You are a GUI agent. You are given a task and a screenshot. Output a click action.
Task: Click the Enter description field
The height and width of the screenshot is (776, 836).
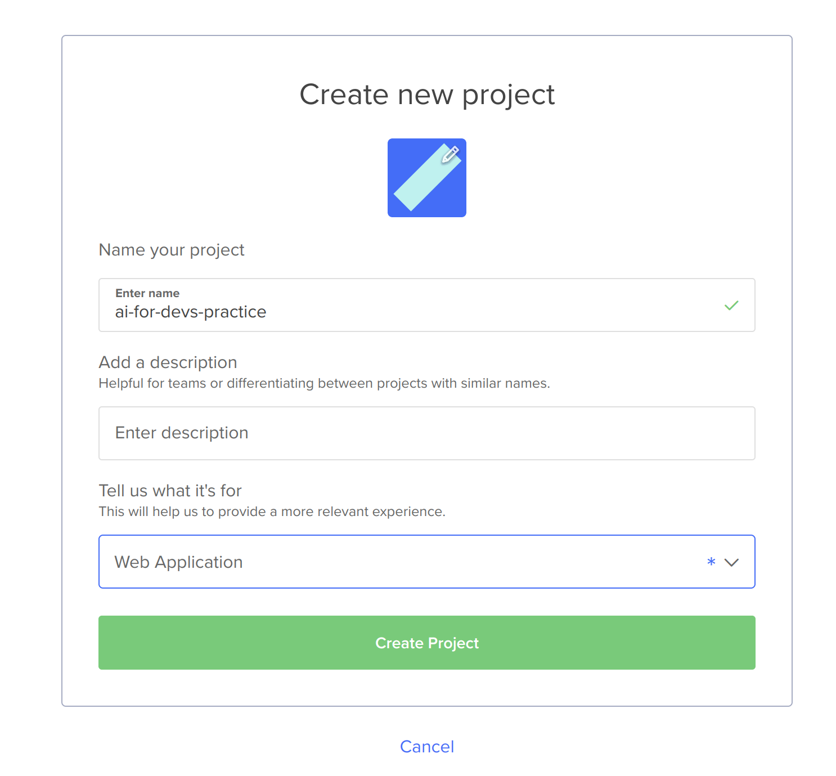coord(427,433)
